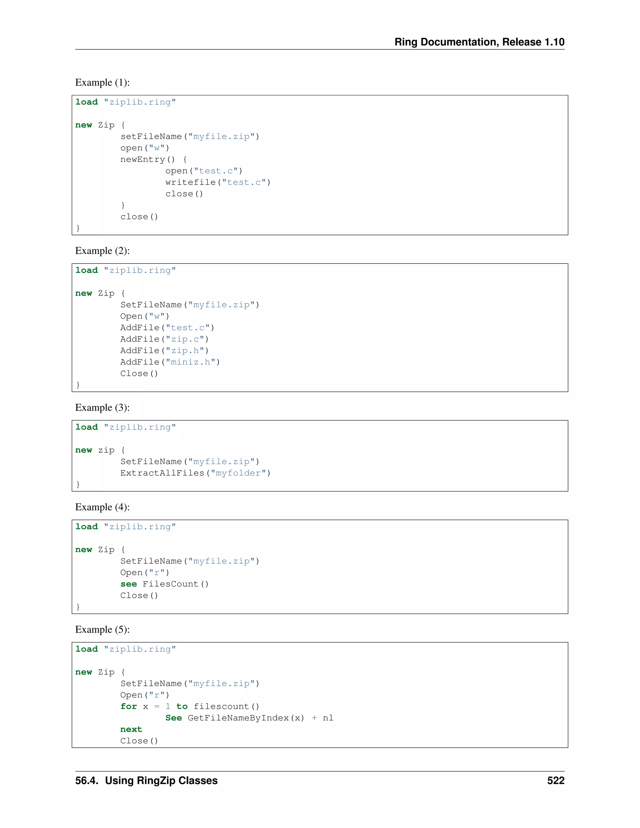Click the writefile("test.c") line
Screen dimensions: 640x828
218,182
